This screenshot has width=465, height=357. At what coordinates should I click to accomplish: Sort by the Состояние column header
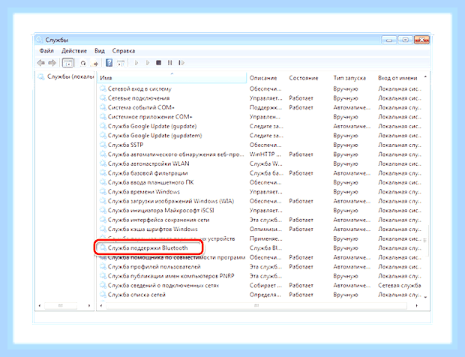point(304,78)
